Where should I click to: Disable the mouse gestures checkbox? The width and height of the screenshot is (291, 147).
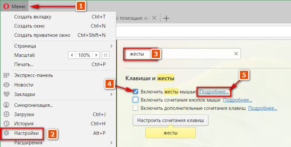pyautogui.click(x=135, y=91)
